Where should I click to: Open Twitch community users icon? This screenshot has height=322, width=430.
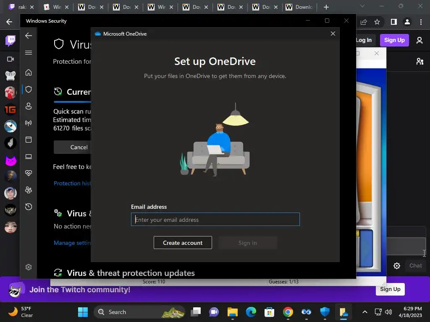pos(420,61)
